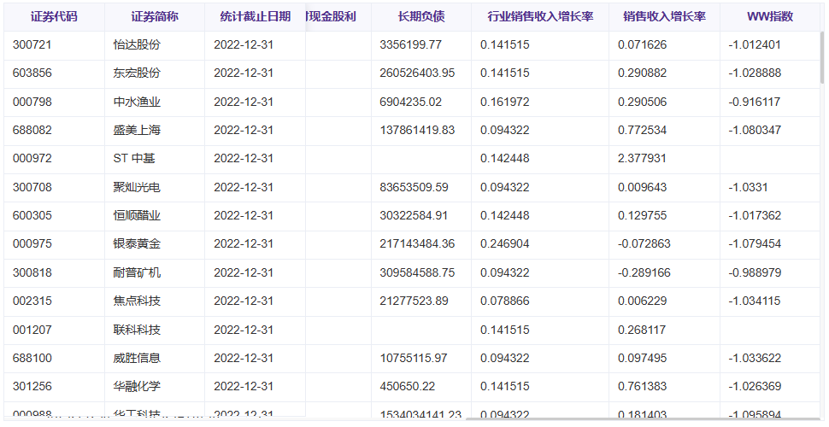
Task: Click the industry growth value 0.161972
Action: coord(505,102)
